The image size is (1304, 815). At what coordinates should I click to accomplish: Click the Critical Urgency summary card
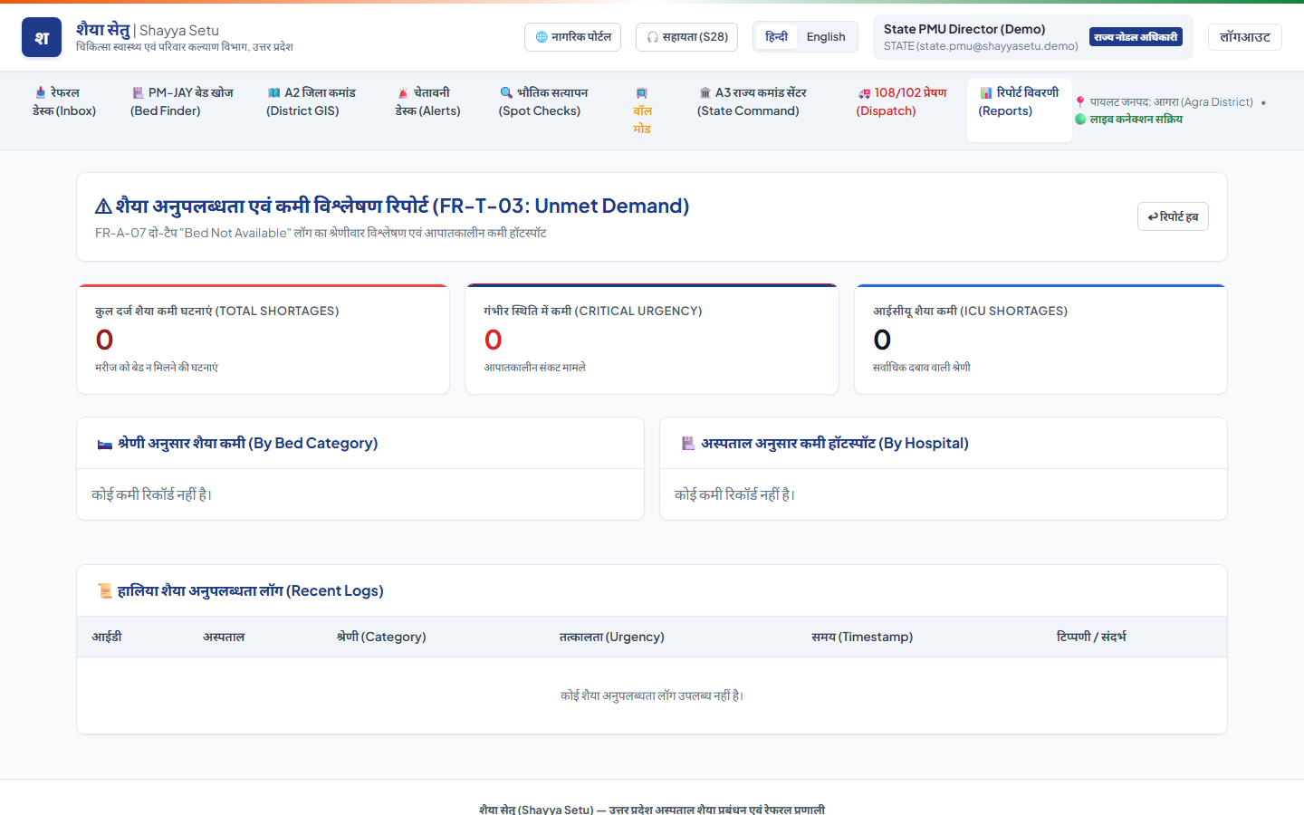click(652, 340)
